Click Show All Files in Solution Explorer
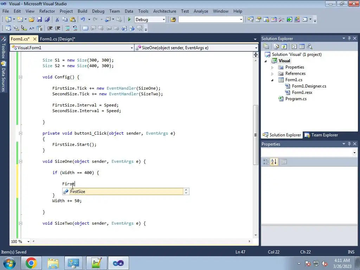360x270 pixels. (x=276, y=47)
